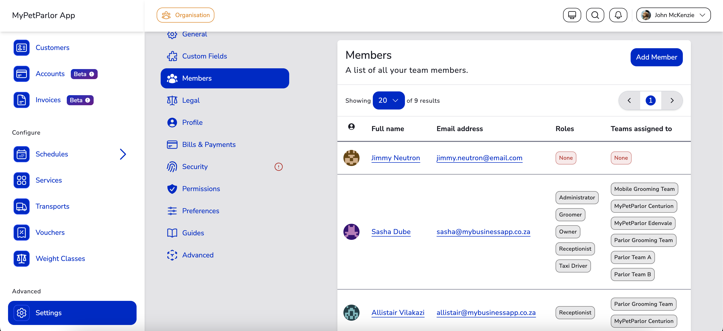
Task: Open Jimmy Neutron's member link
Action: tap(395, 158)
